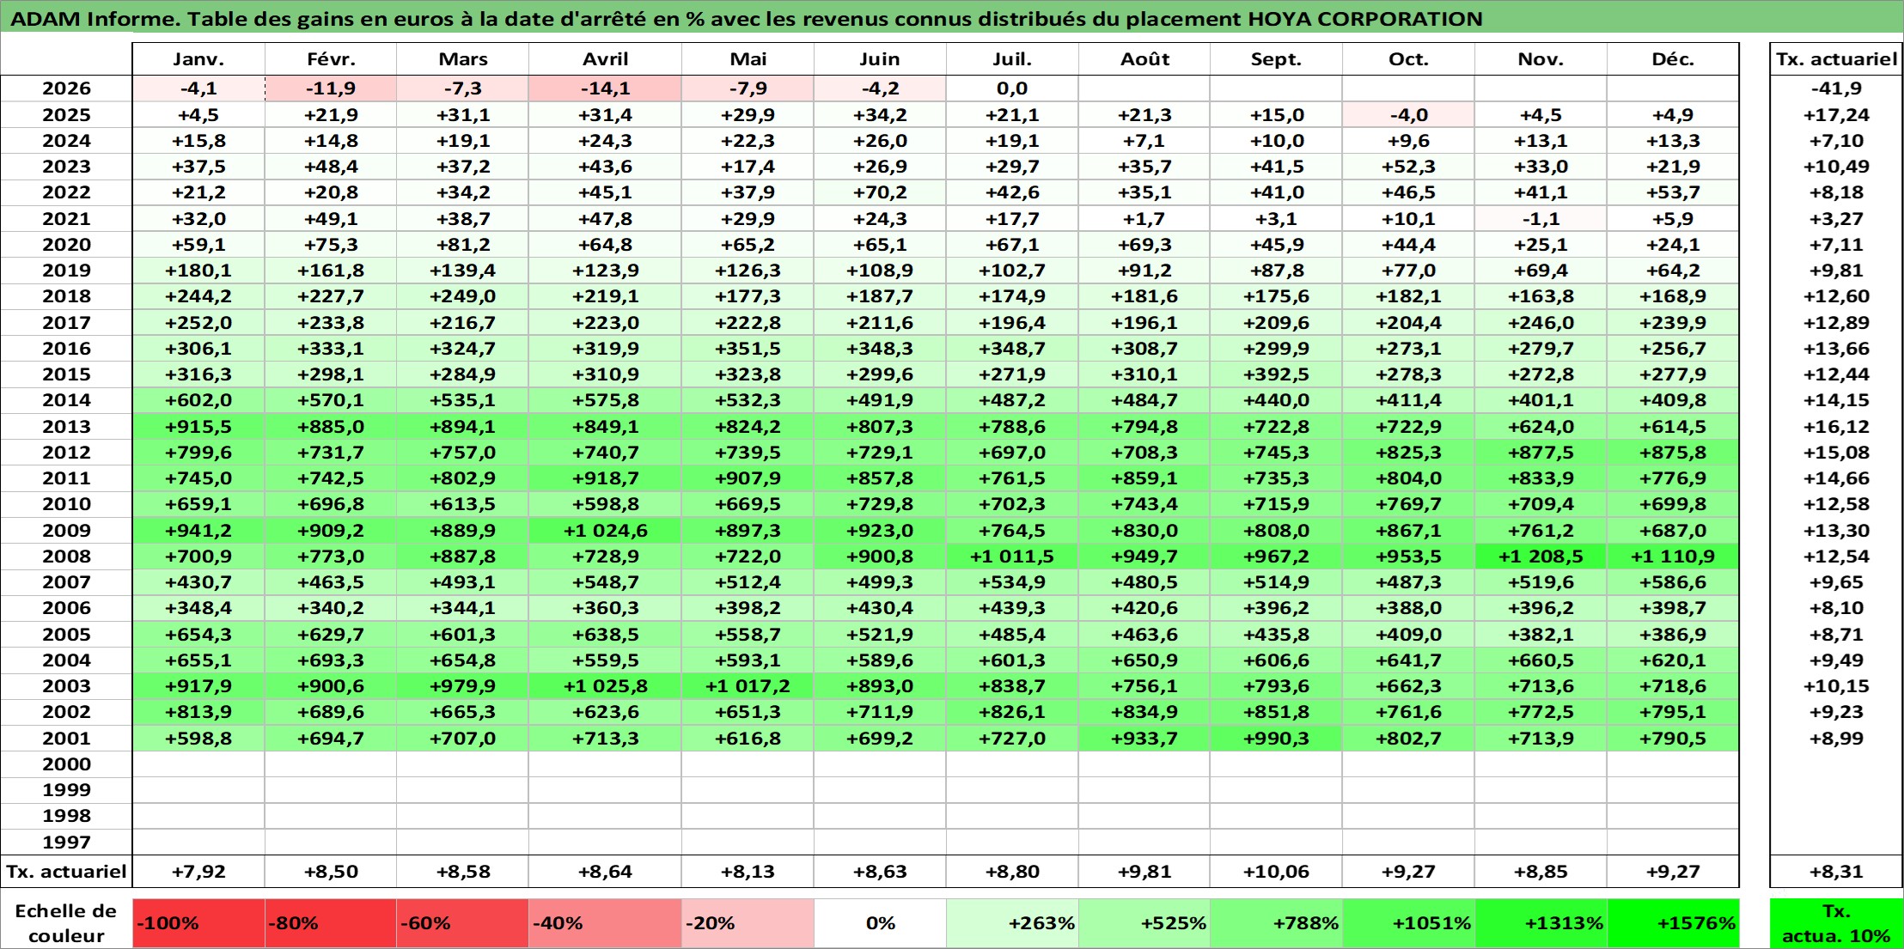Select the 2008 year row label
This screenshot has width=1904, height=949.
pos(66,557)
